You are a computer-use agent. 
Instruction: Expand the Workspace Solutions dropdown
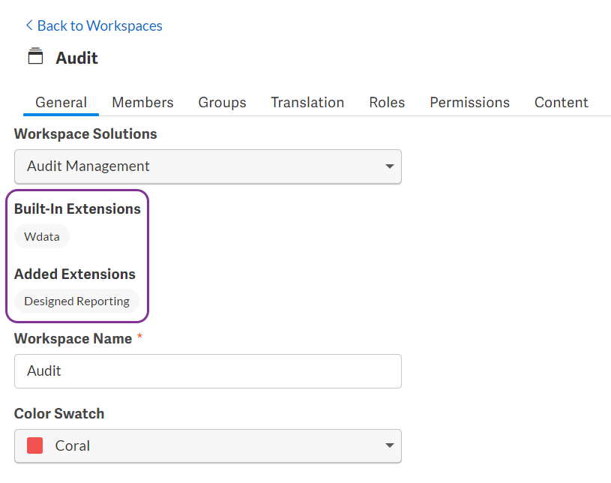click(208, 166)
